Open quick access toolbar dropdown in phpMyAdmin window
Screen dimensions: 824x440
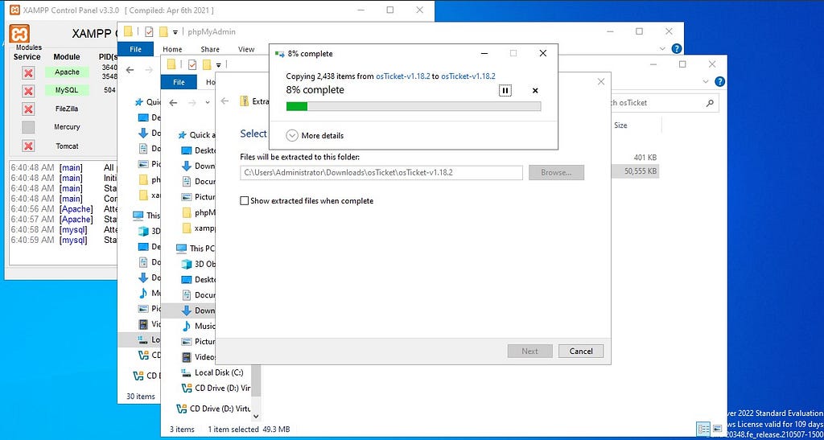(175, 32)
